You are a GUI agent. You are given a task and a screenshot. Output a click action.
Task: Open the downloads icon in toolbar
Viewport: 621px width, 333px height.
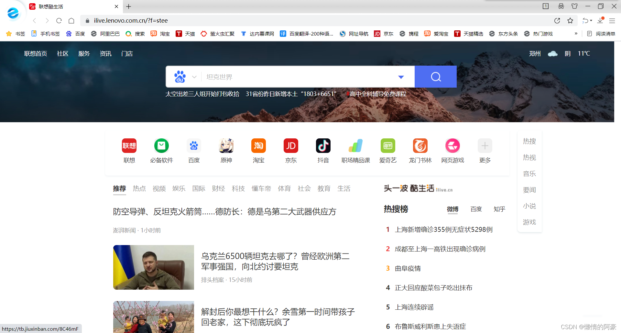pyautogui.click(x=600, y=20)
